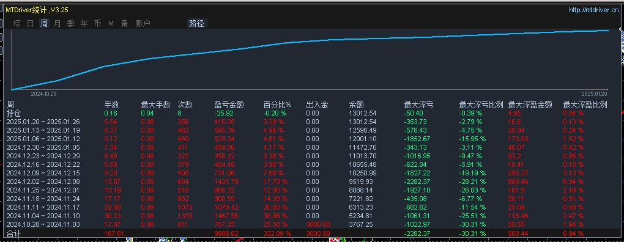Switch to the 币 currency tab
Screen dimensions: 624x242
coord(97,23)
